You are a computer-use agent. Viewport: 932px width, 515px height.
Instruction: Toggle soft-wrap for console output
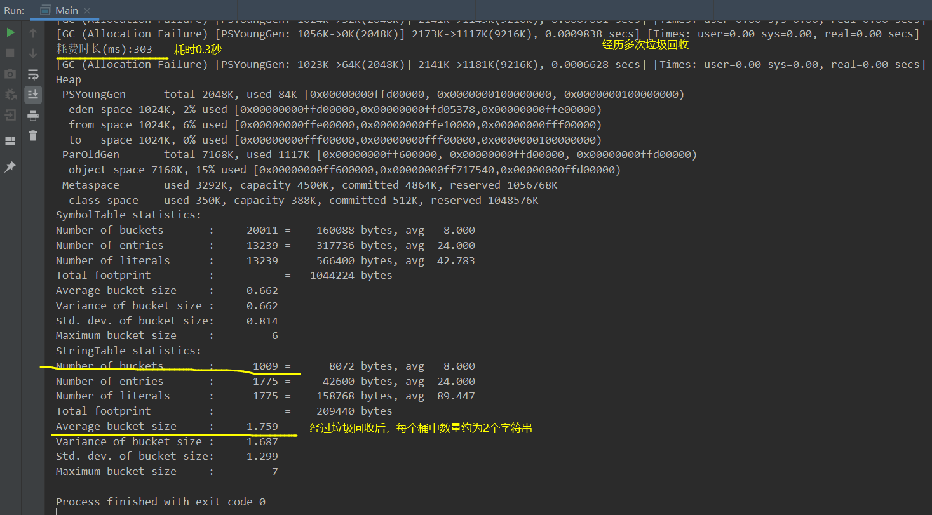pos(33,74)
